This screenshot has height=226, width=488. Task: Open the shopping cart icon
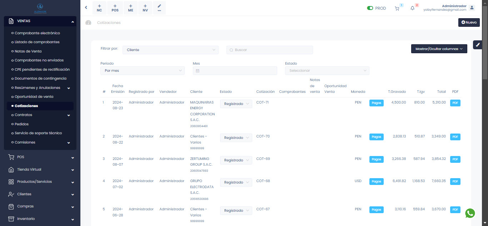(x=397, y=8)
